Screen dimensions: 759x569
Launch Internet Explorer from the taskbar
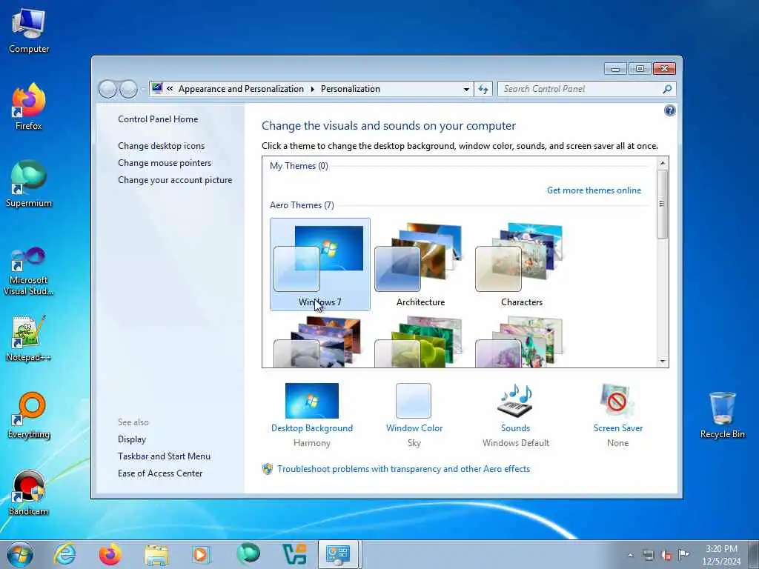(x=64, y=554)
